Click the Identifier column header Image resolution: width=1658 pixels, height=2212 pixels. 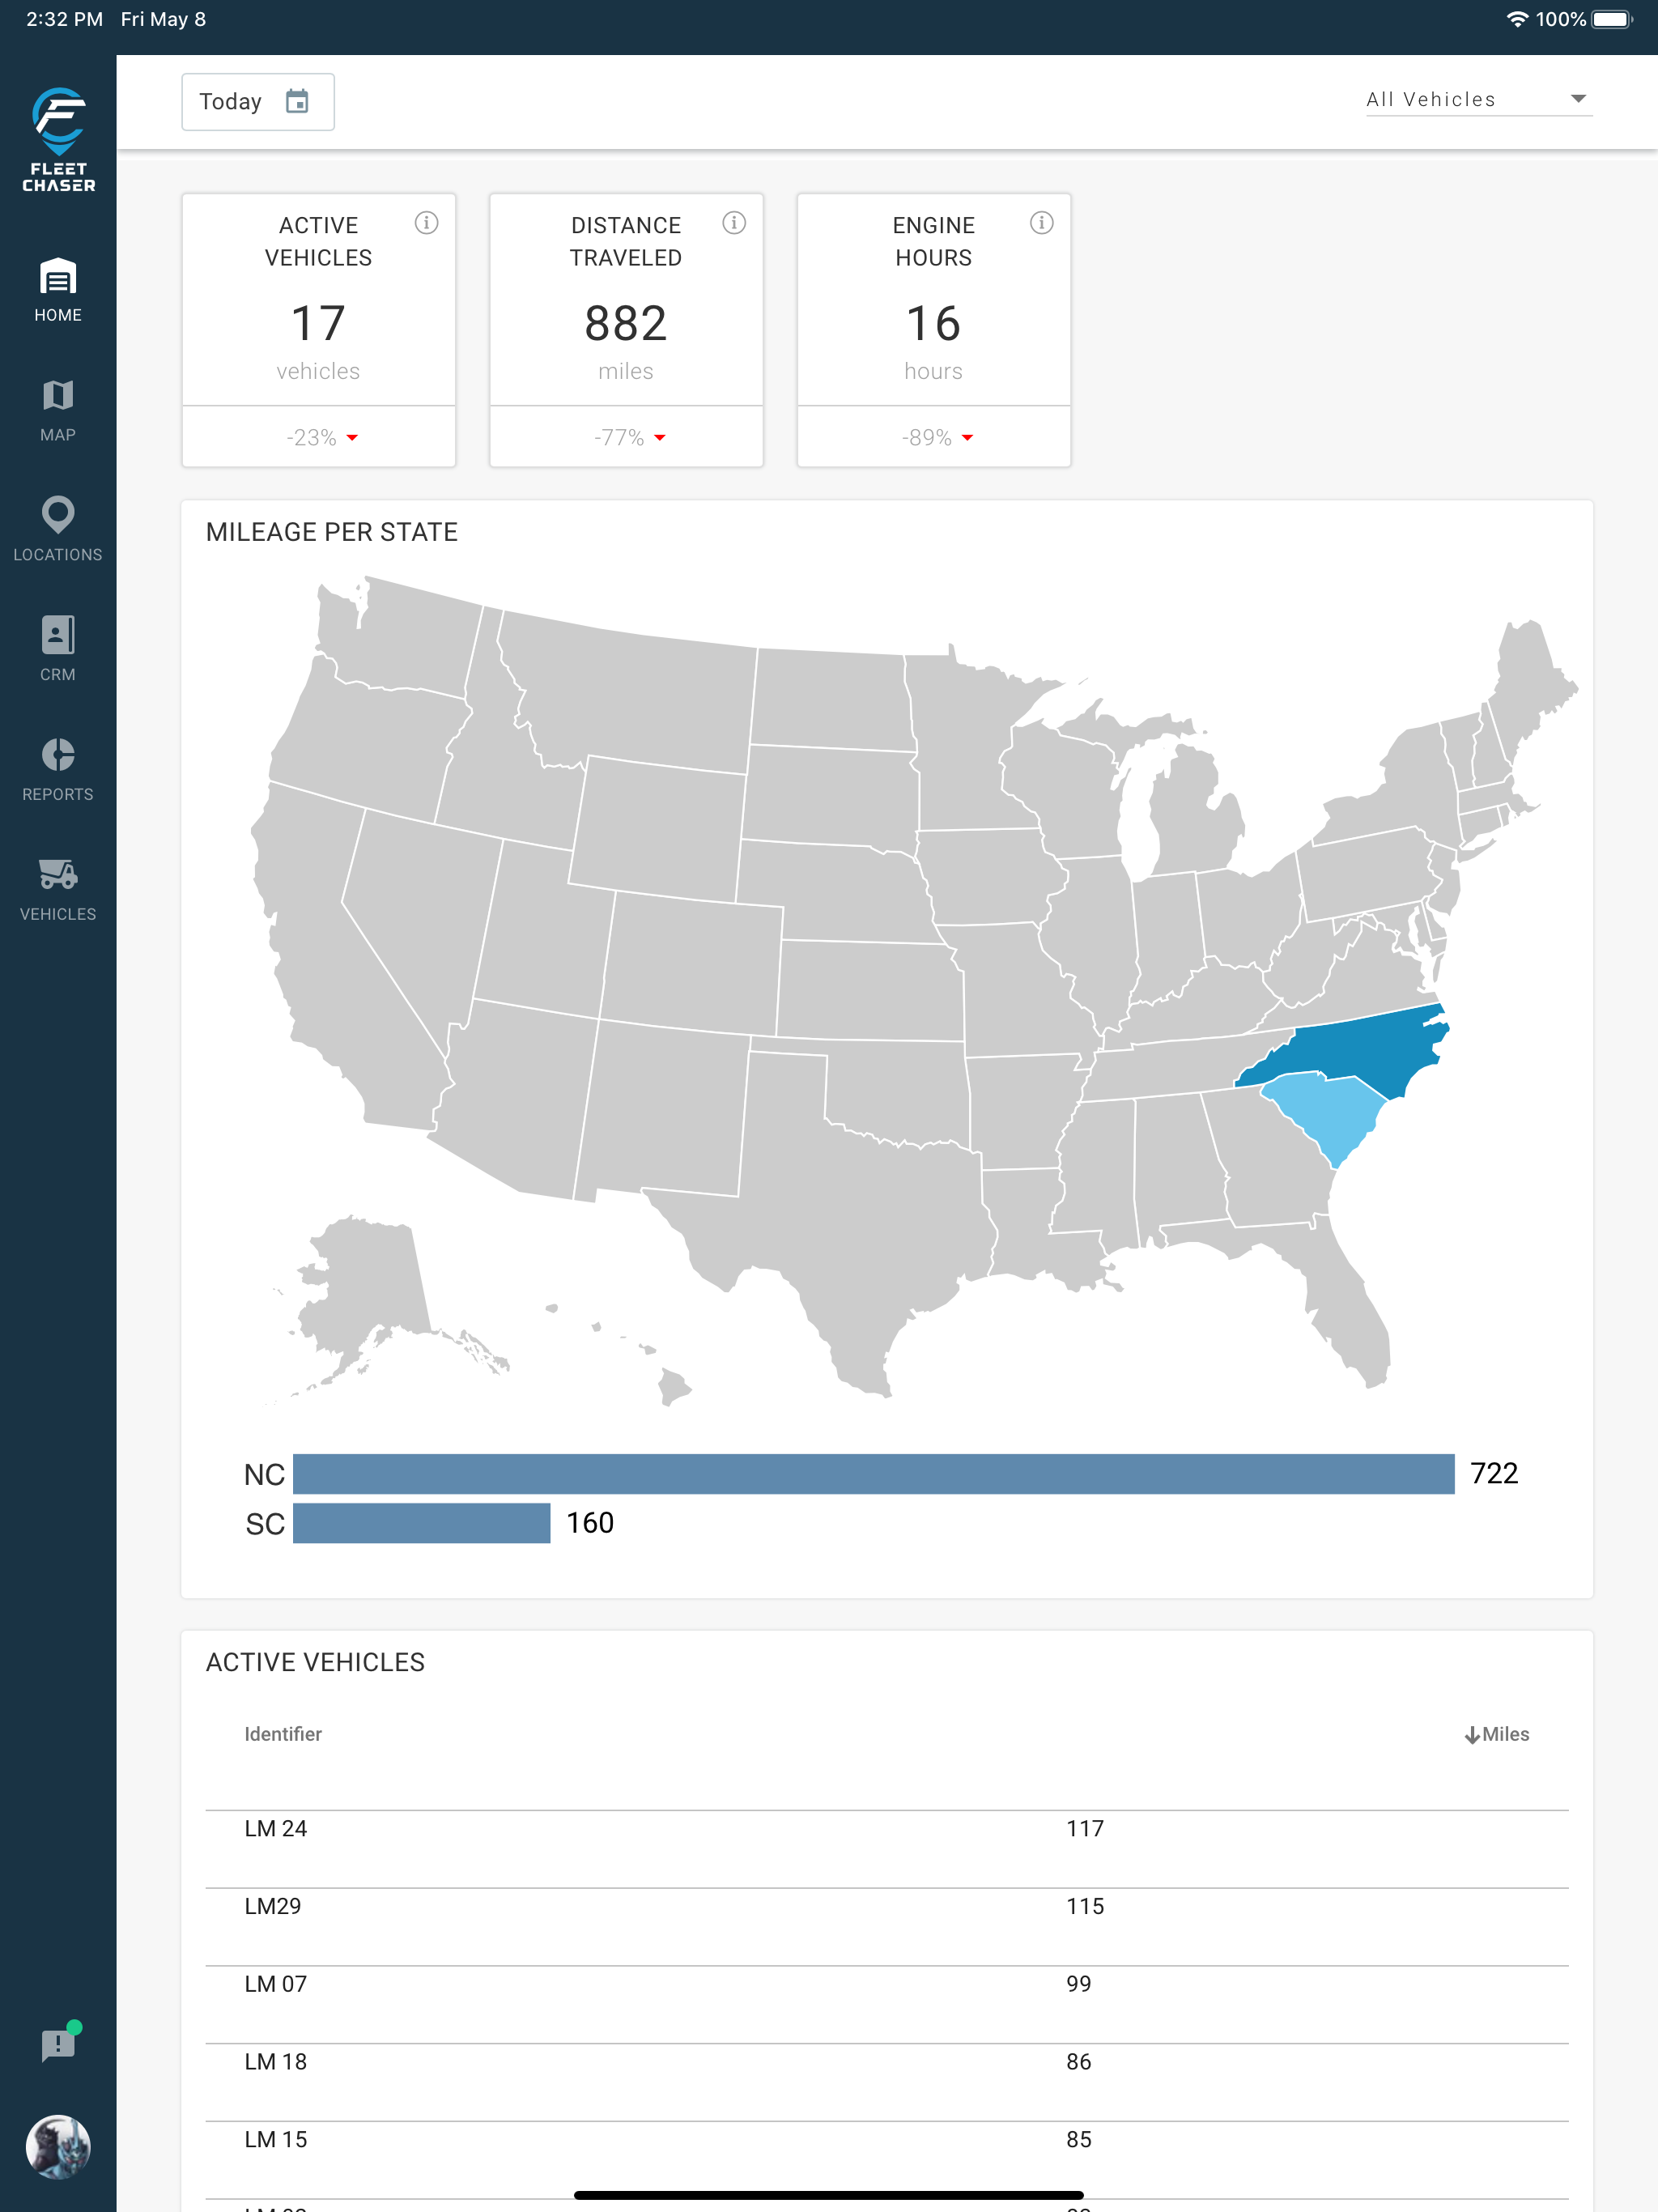point(283,1734)
